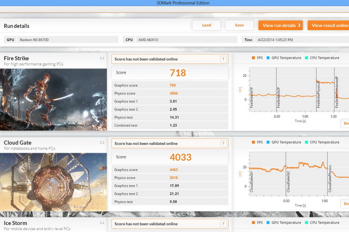Viewport: 349px width, 232px height.
Task: Toggle CPU Temperature legend in Ice Storm chart
Action: coord(322,223)
